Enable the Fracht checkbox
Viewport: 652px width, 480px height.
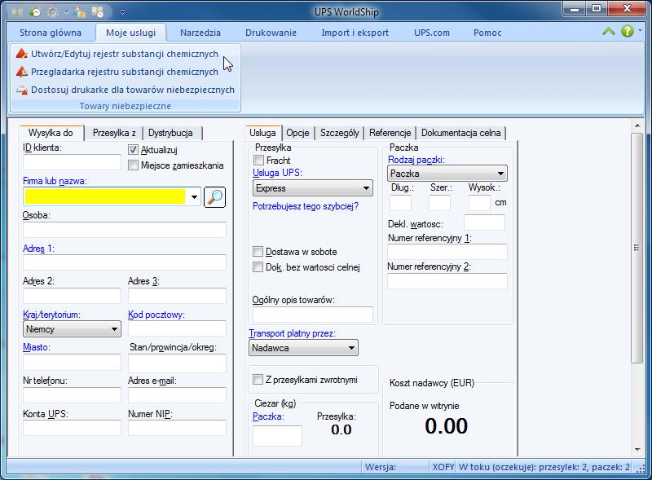coord(258,161)
